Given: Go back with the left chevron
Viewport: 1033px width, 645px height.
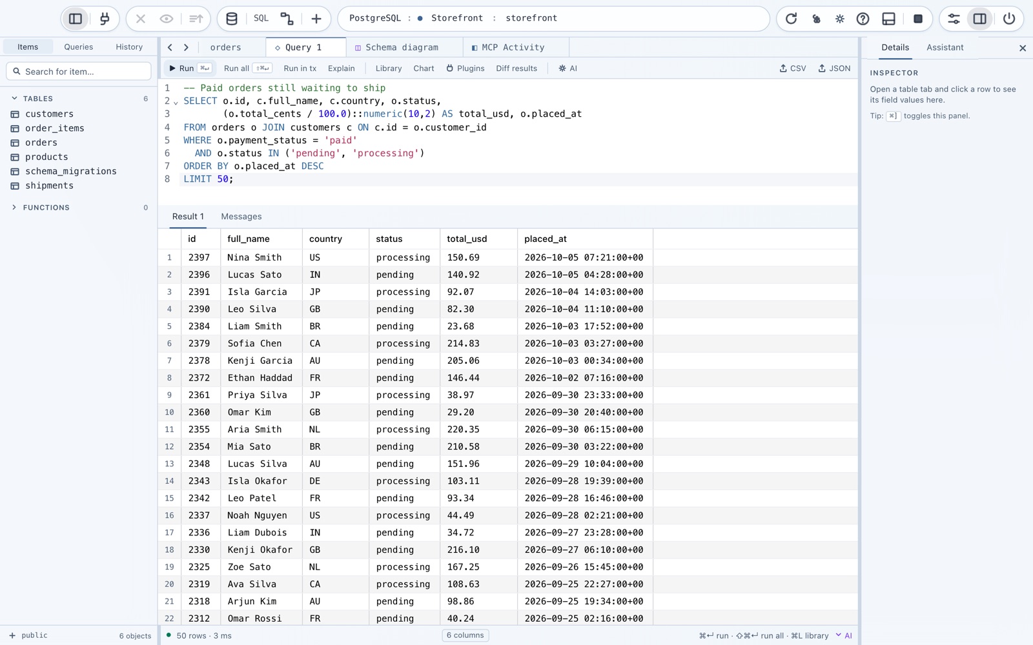Looking at the screenshot, I should (170, 47).
